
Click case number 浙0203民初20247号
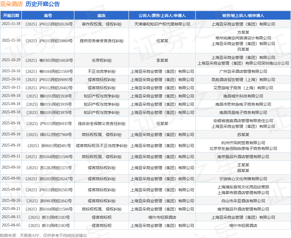click(49, 179)
